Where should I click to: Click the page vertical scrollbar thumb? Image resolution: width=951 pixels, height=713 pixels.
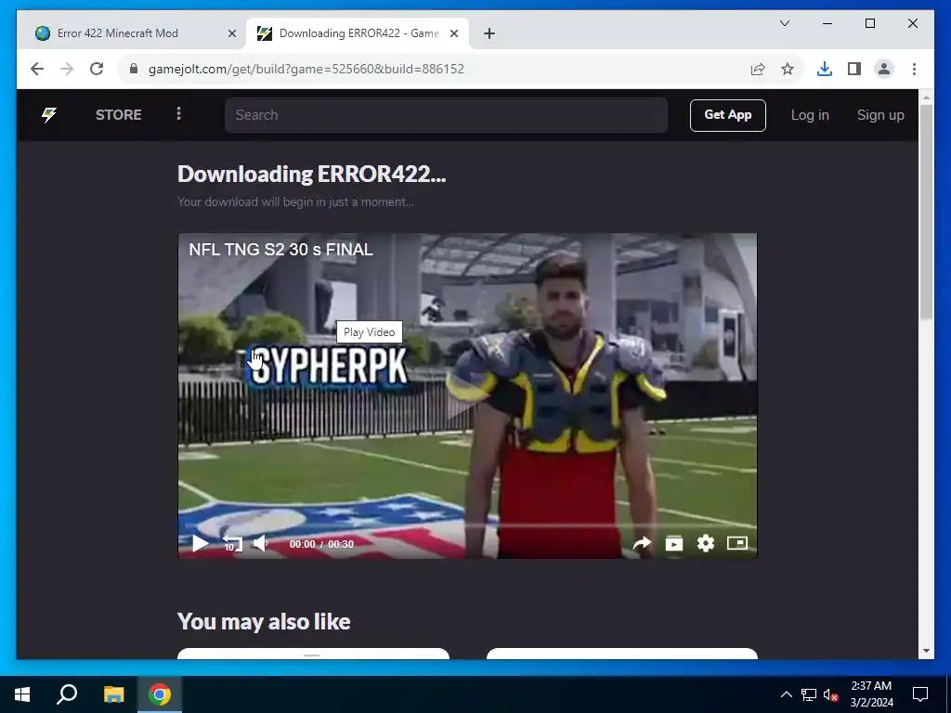[926, 213]
